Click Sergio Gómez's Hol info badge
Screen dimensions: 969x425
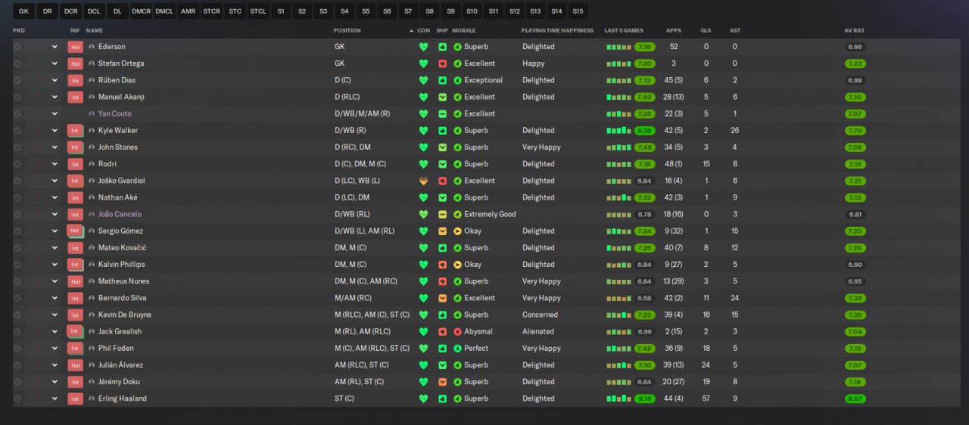point(75,231)
